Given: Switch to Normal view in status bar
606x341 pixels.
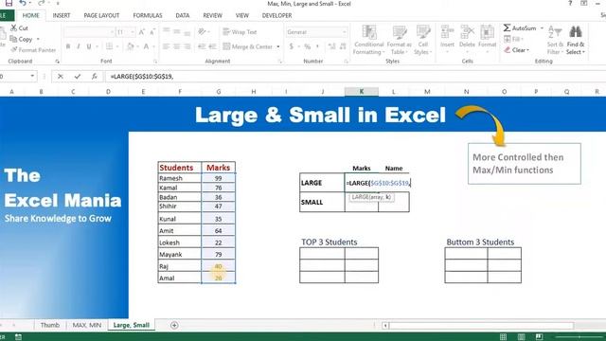Looking at the screenshot, I should (x=503, y=337).
